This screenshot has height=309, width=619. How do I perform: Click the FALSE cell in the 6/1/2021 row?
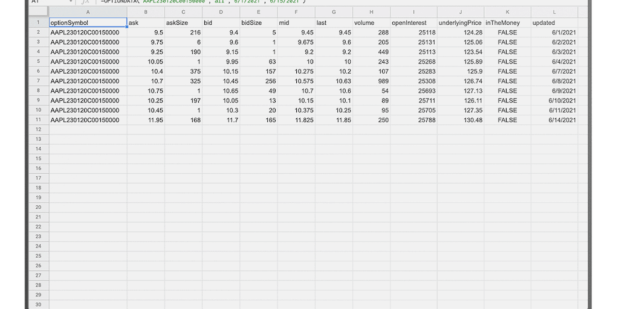coord(508,33)
